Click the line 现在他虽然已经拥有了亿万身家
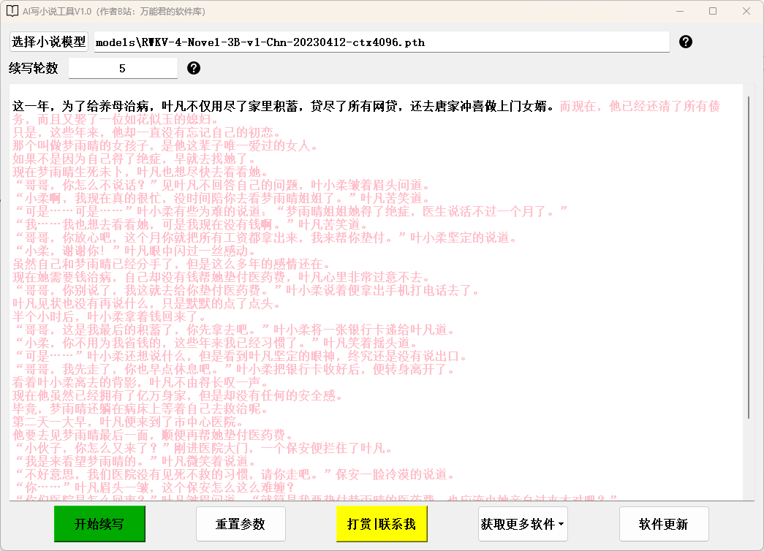The height and width of the screenshot is (551, 764). click(x=178, y=395)
